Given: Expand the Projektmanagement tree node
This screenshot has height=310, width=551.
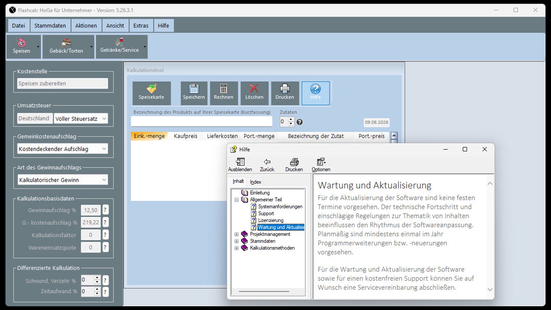Looking at the screenshot, I should [x=236, y=234].
